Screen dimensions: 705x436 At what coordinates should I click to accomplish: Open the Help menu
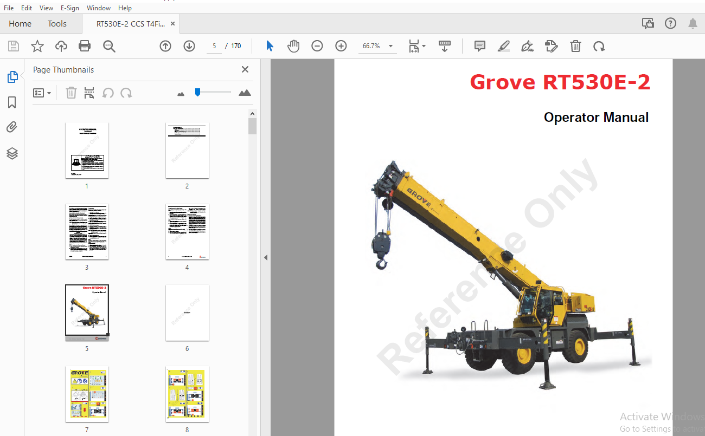point(125,8)
